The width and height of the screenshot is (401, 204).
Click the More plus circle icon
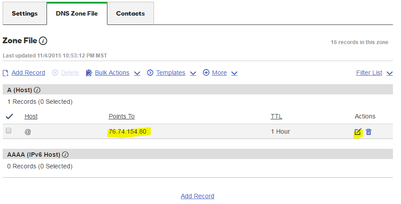click(206, 73)
